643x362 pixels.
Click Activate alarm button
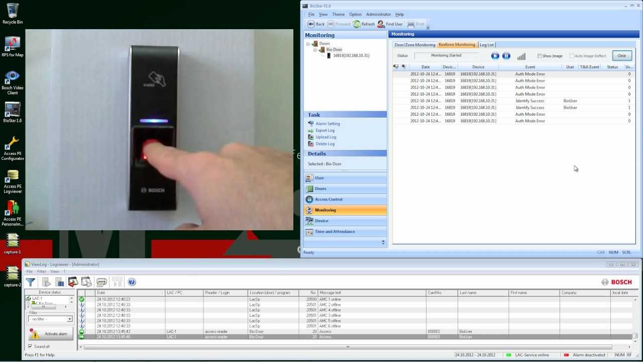tap(50, 334)
